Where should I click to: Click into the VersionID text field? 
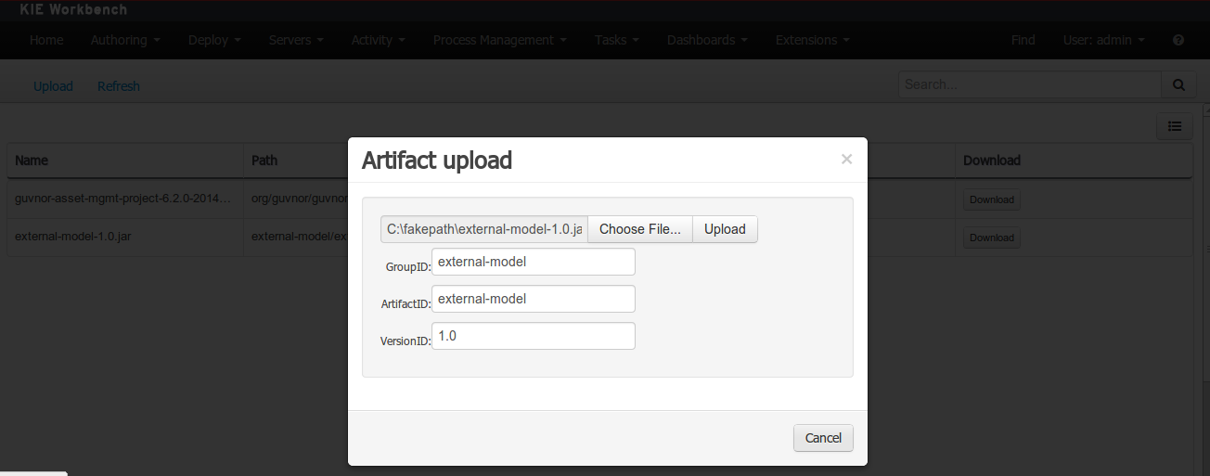coord(533,336)
